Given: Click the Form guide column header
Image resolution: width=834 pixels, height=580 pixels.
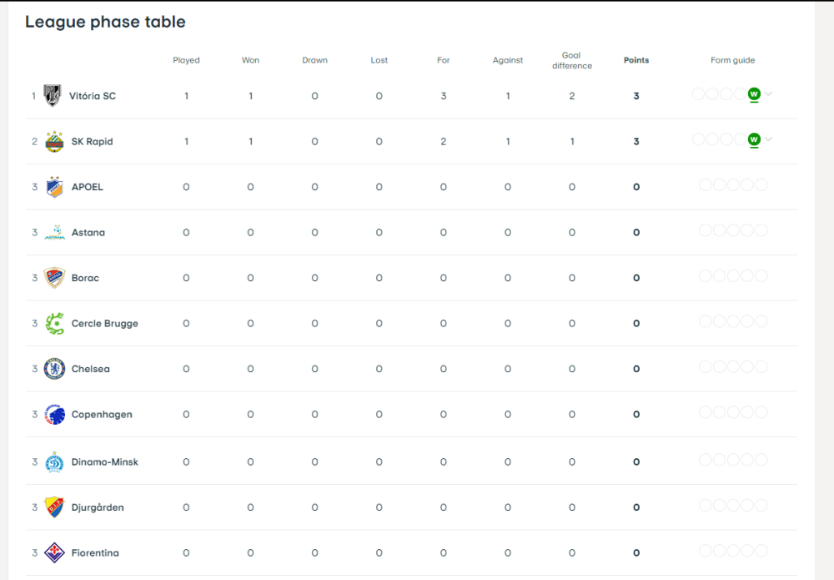Looking at the screenshot, I should point(732,60).
